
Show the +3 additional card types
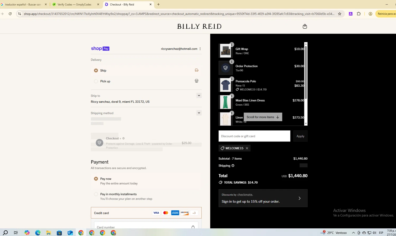tap(194, 213)
